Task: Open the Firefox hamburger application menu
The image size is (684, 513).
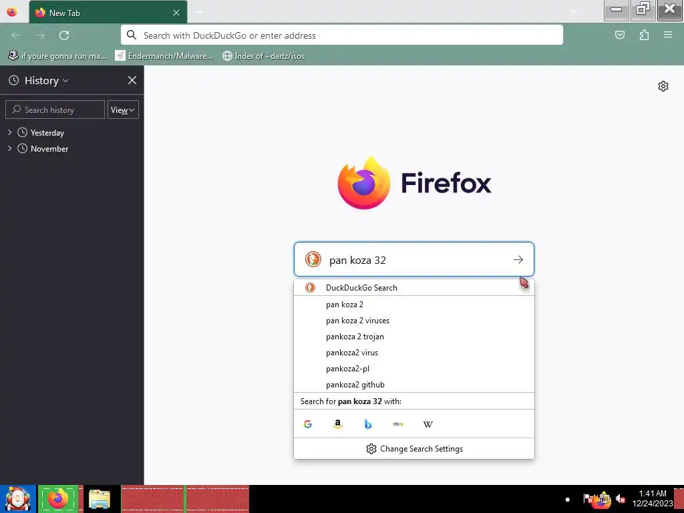Action: (668, 35)
